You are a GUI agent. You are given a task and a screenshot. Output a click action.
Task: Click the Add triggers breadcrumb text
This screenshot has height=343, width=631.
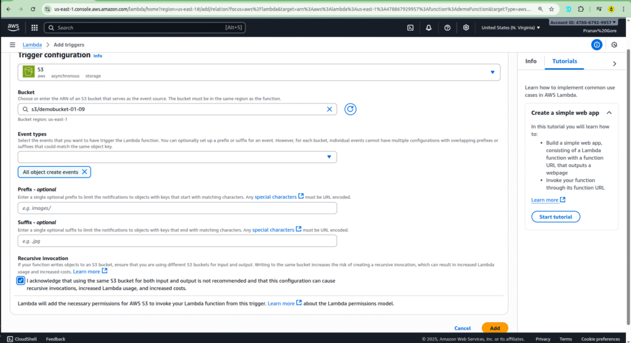[69, 44]
